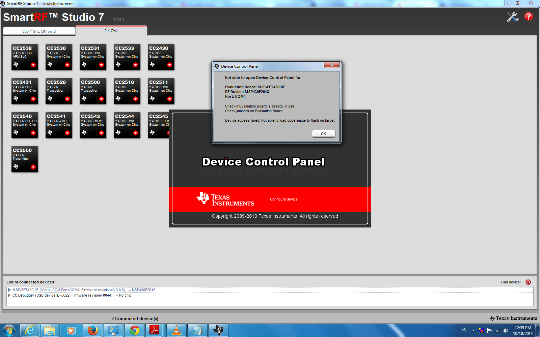Click the TI logo icon on the CC2520 tile
This screenshot has height=337, width=540.
50,98
